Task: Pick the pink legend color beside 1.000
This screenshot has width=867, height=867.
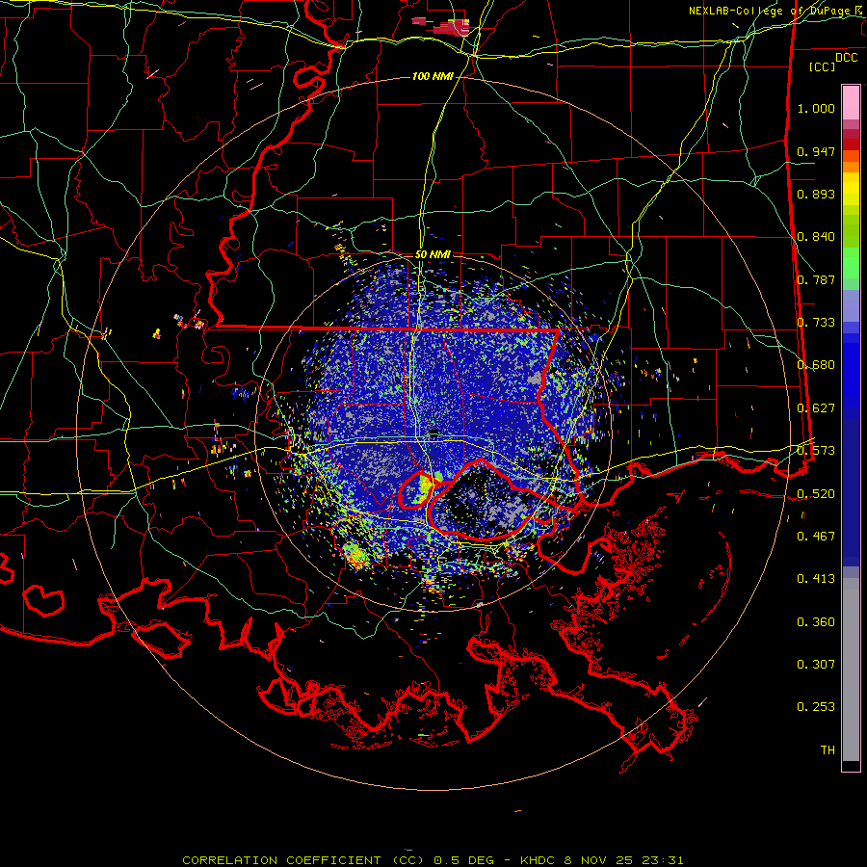Action: pos(851,103)
